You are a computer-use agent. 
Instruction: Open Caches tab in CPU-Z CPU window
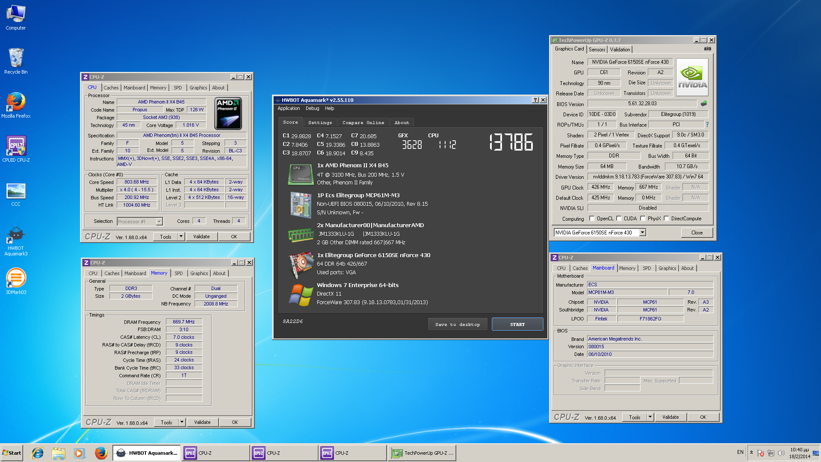pos(111,88)
